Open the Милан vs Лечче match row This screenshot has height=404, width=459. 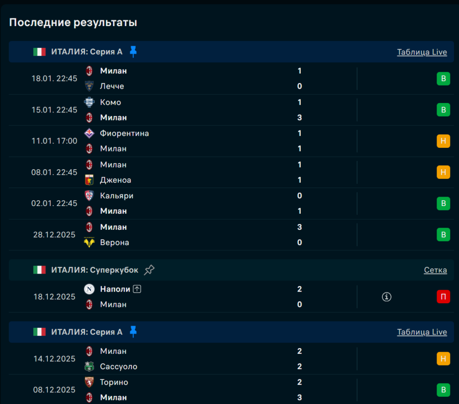point(202,78)
